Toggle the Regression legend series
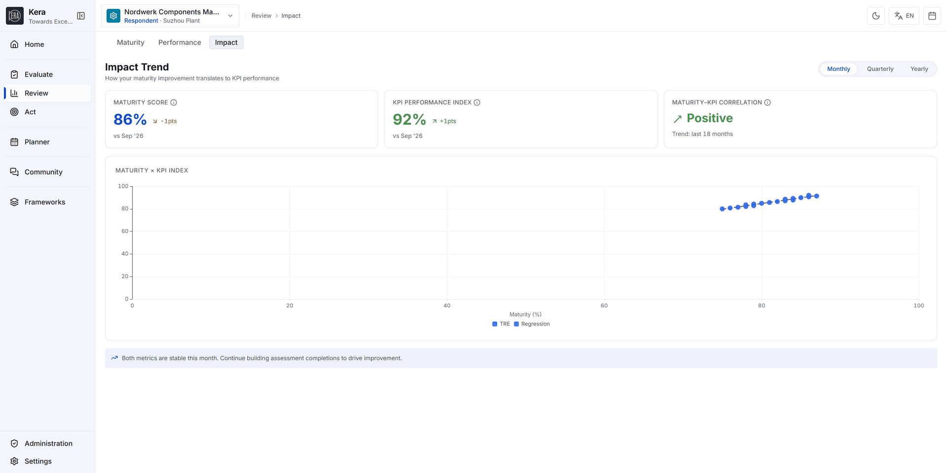 click(x=532, y=324)
